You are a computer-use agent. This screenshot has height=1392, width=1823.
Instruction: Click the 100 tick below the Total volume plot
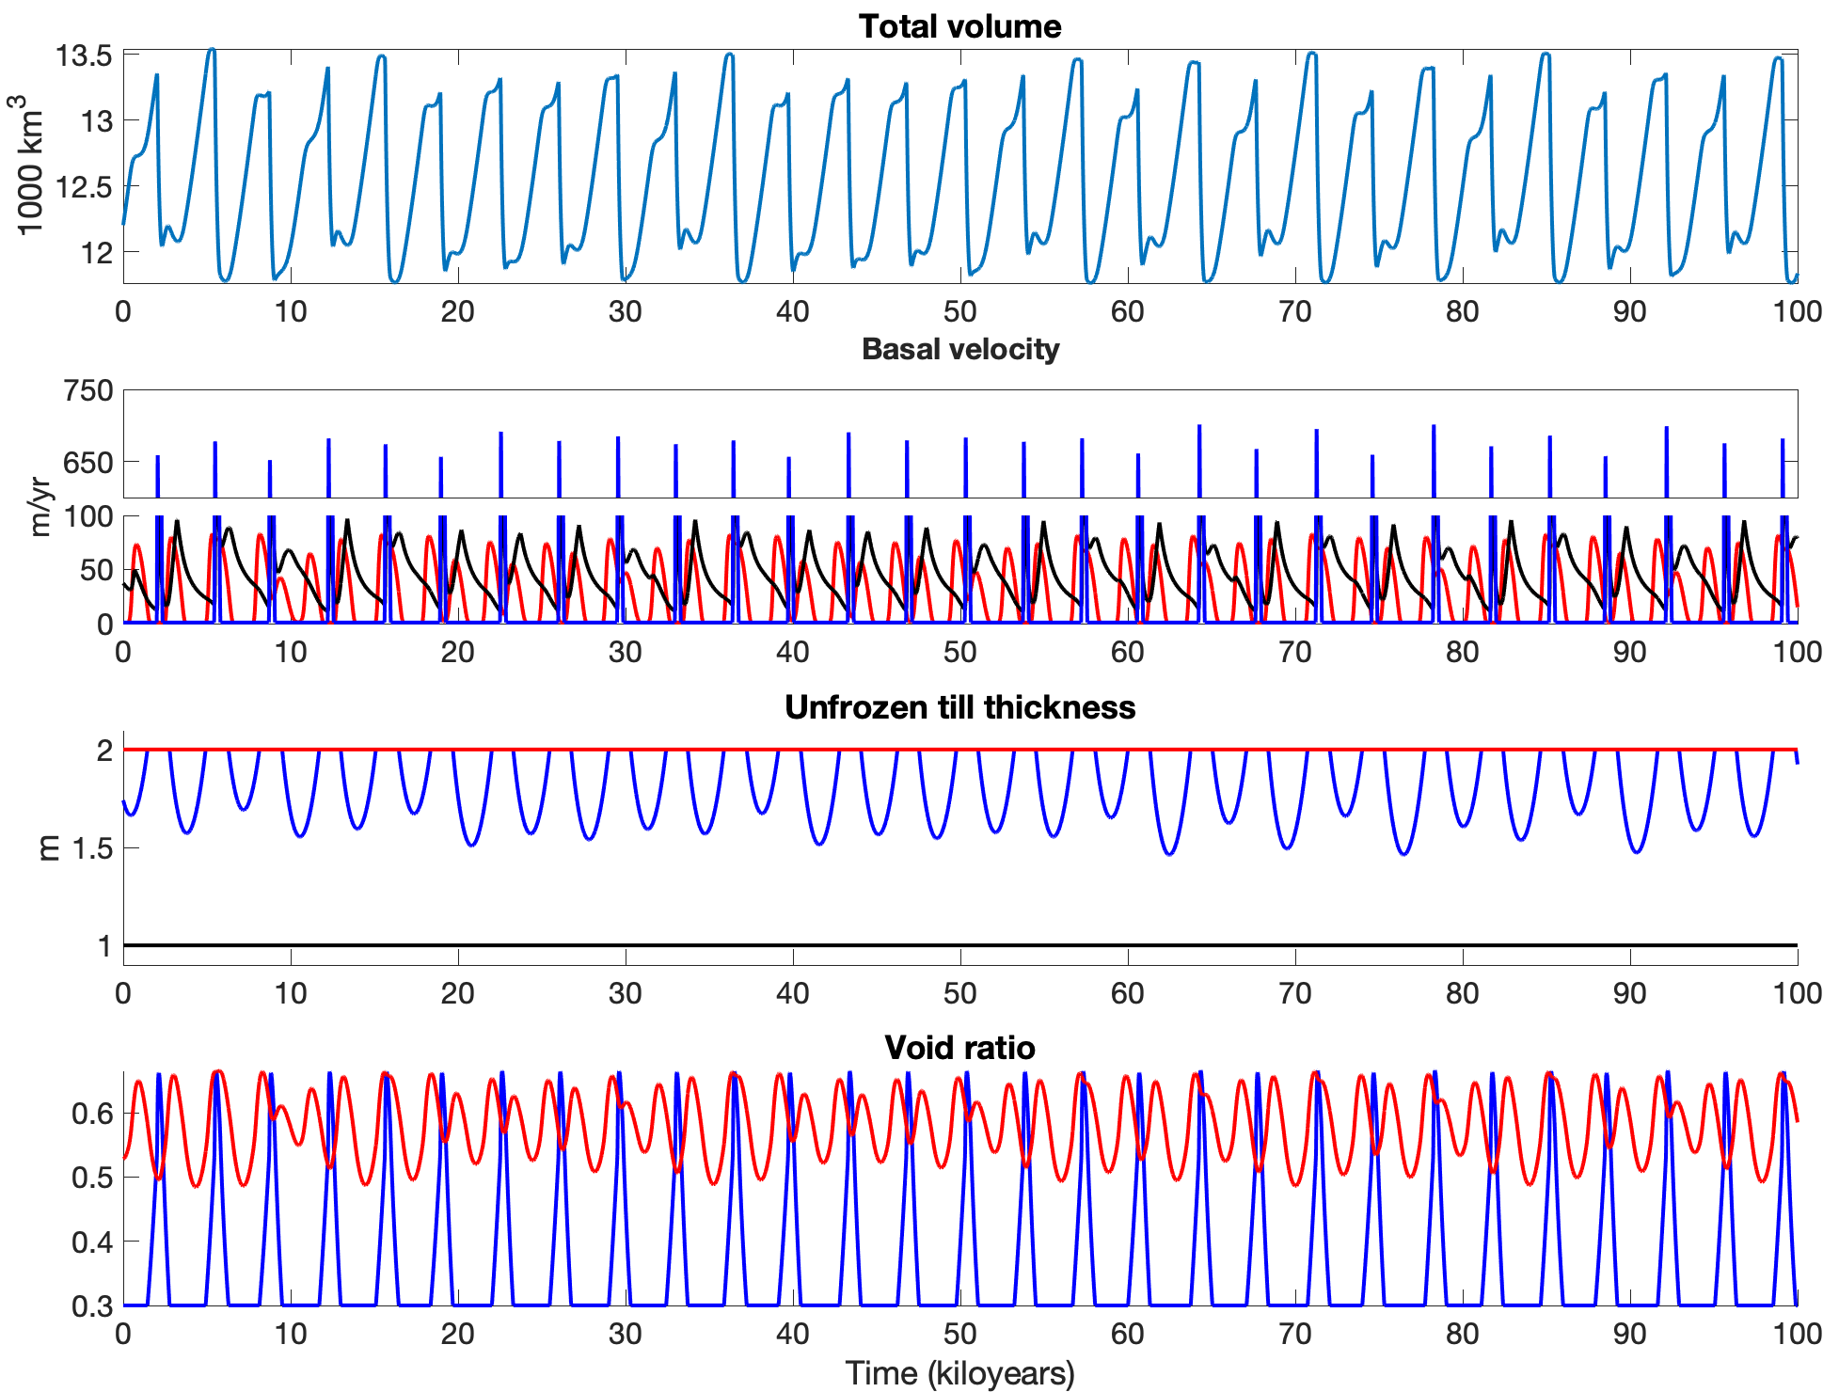(1797, 311)
